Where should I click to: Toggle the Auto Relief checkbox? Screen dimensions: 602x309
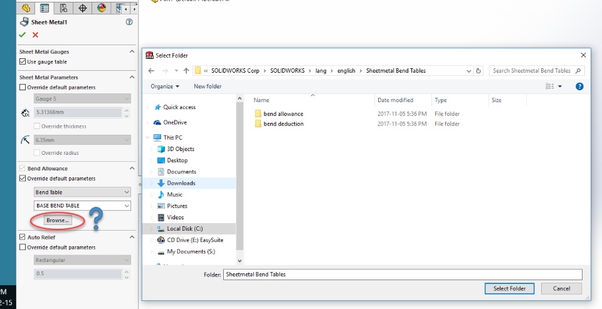click(23, 237)
